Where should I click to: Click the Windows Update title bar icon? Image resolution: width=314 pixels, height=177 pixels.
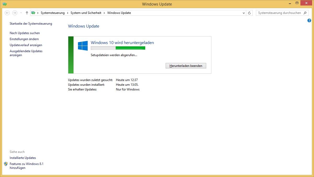5,4
